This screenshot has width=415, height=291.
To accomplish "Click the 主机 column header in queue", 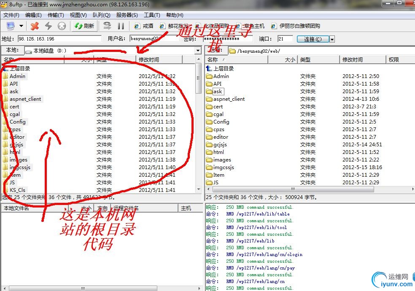I will pos(191,208).
